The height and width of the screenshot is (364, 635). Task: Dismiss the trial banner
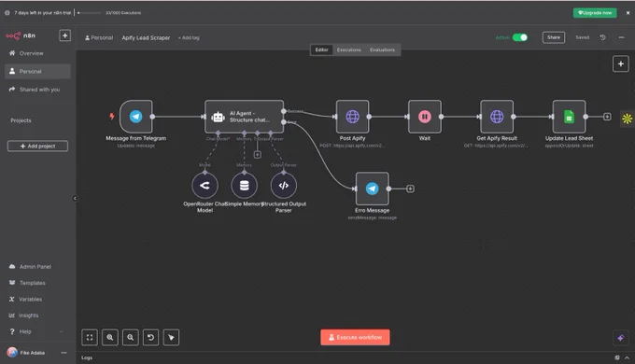[628, 13]
